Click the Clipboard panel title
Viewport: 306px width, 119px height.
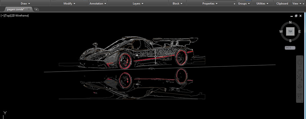point(282,4)
